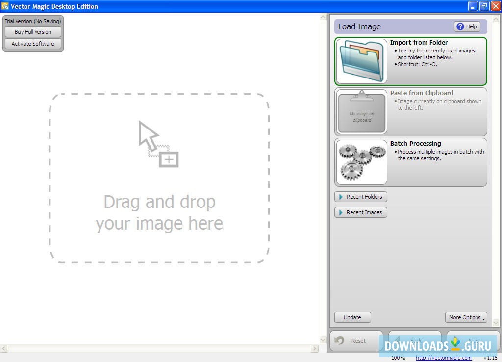This screenshot has height=362, width=502.
Task: Click the clipboard image placeholder icon
Action: coord(362,111)
